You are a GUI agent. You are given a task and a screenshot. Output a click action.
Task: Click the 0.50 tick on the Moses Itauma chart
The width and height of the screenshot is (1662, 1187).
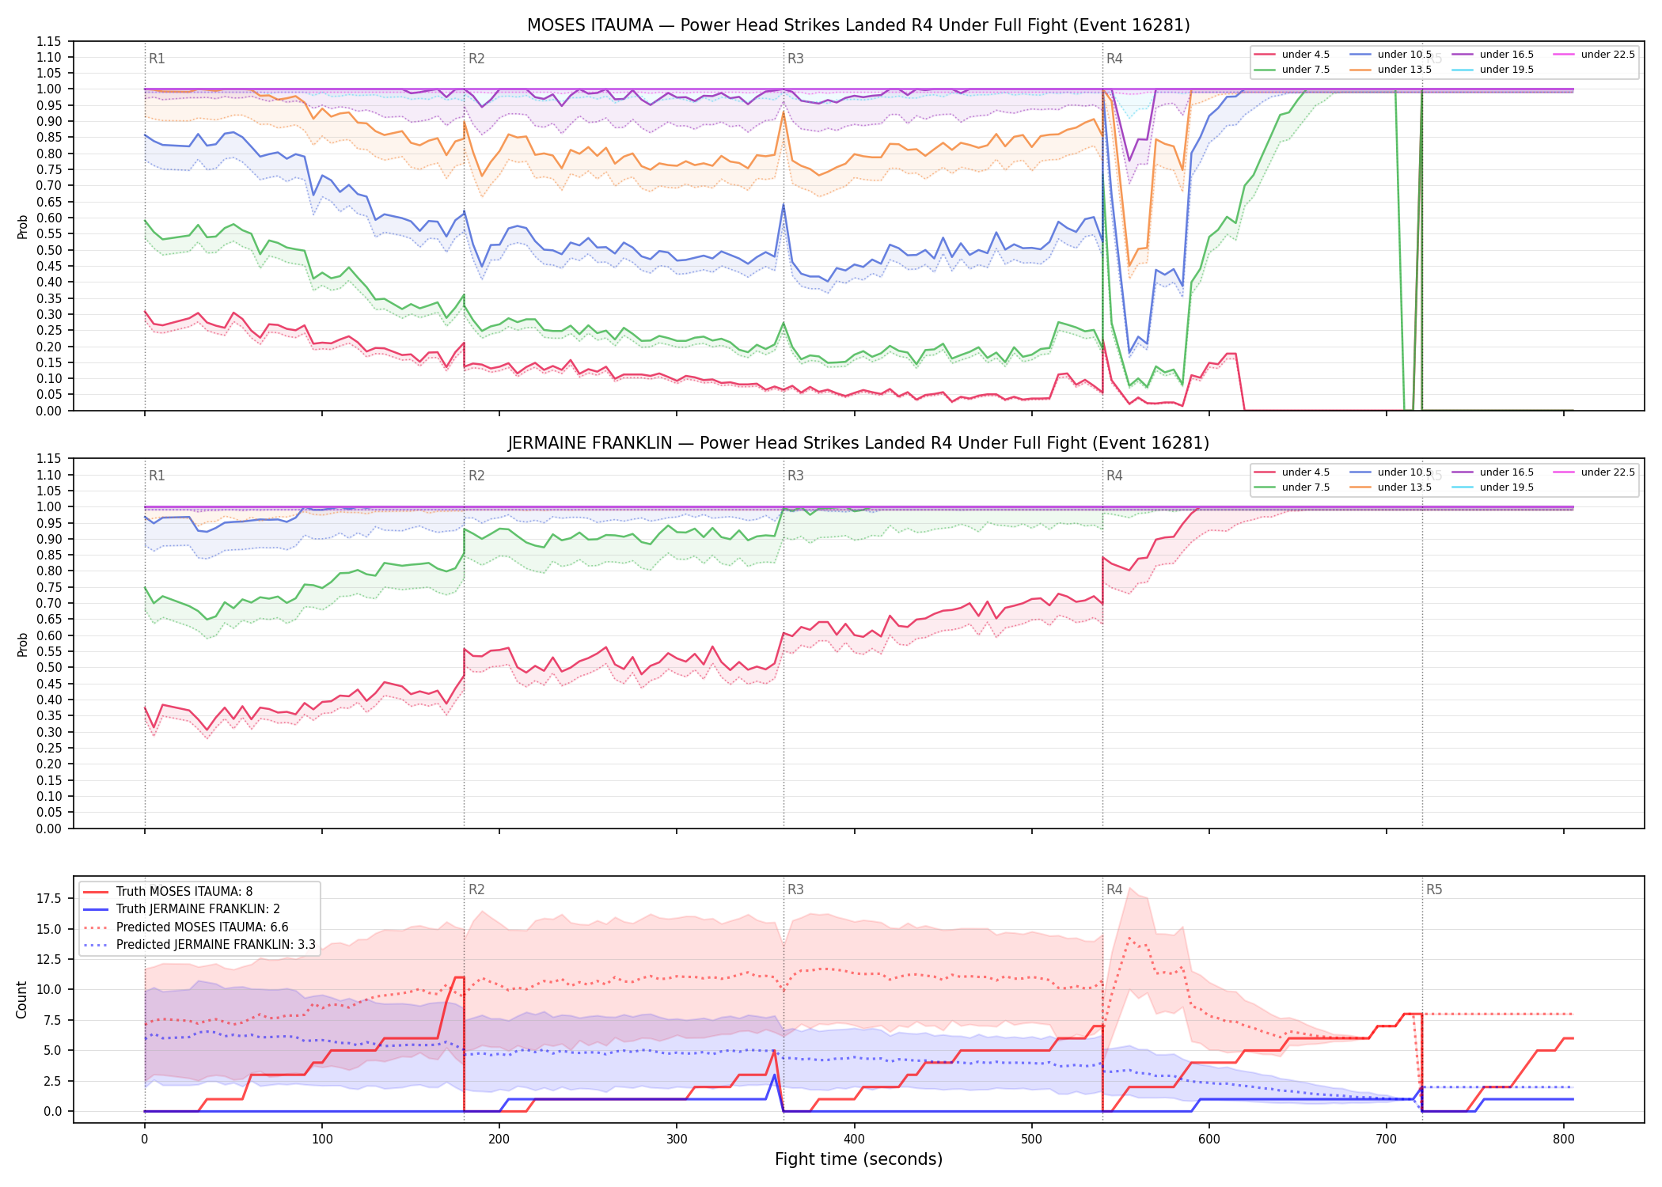pos(49,250)
